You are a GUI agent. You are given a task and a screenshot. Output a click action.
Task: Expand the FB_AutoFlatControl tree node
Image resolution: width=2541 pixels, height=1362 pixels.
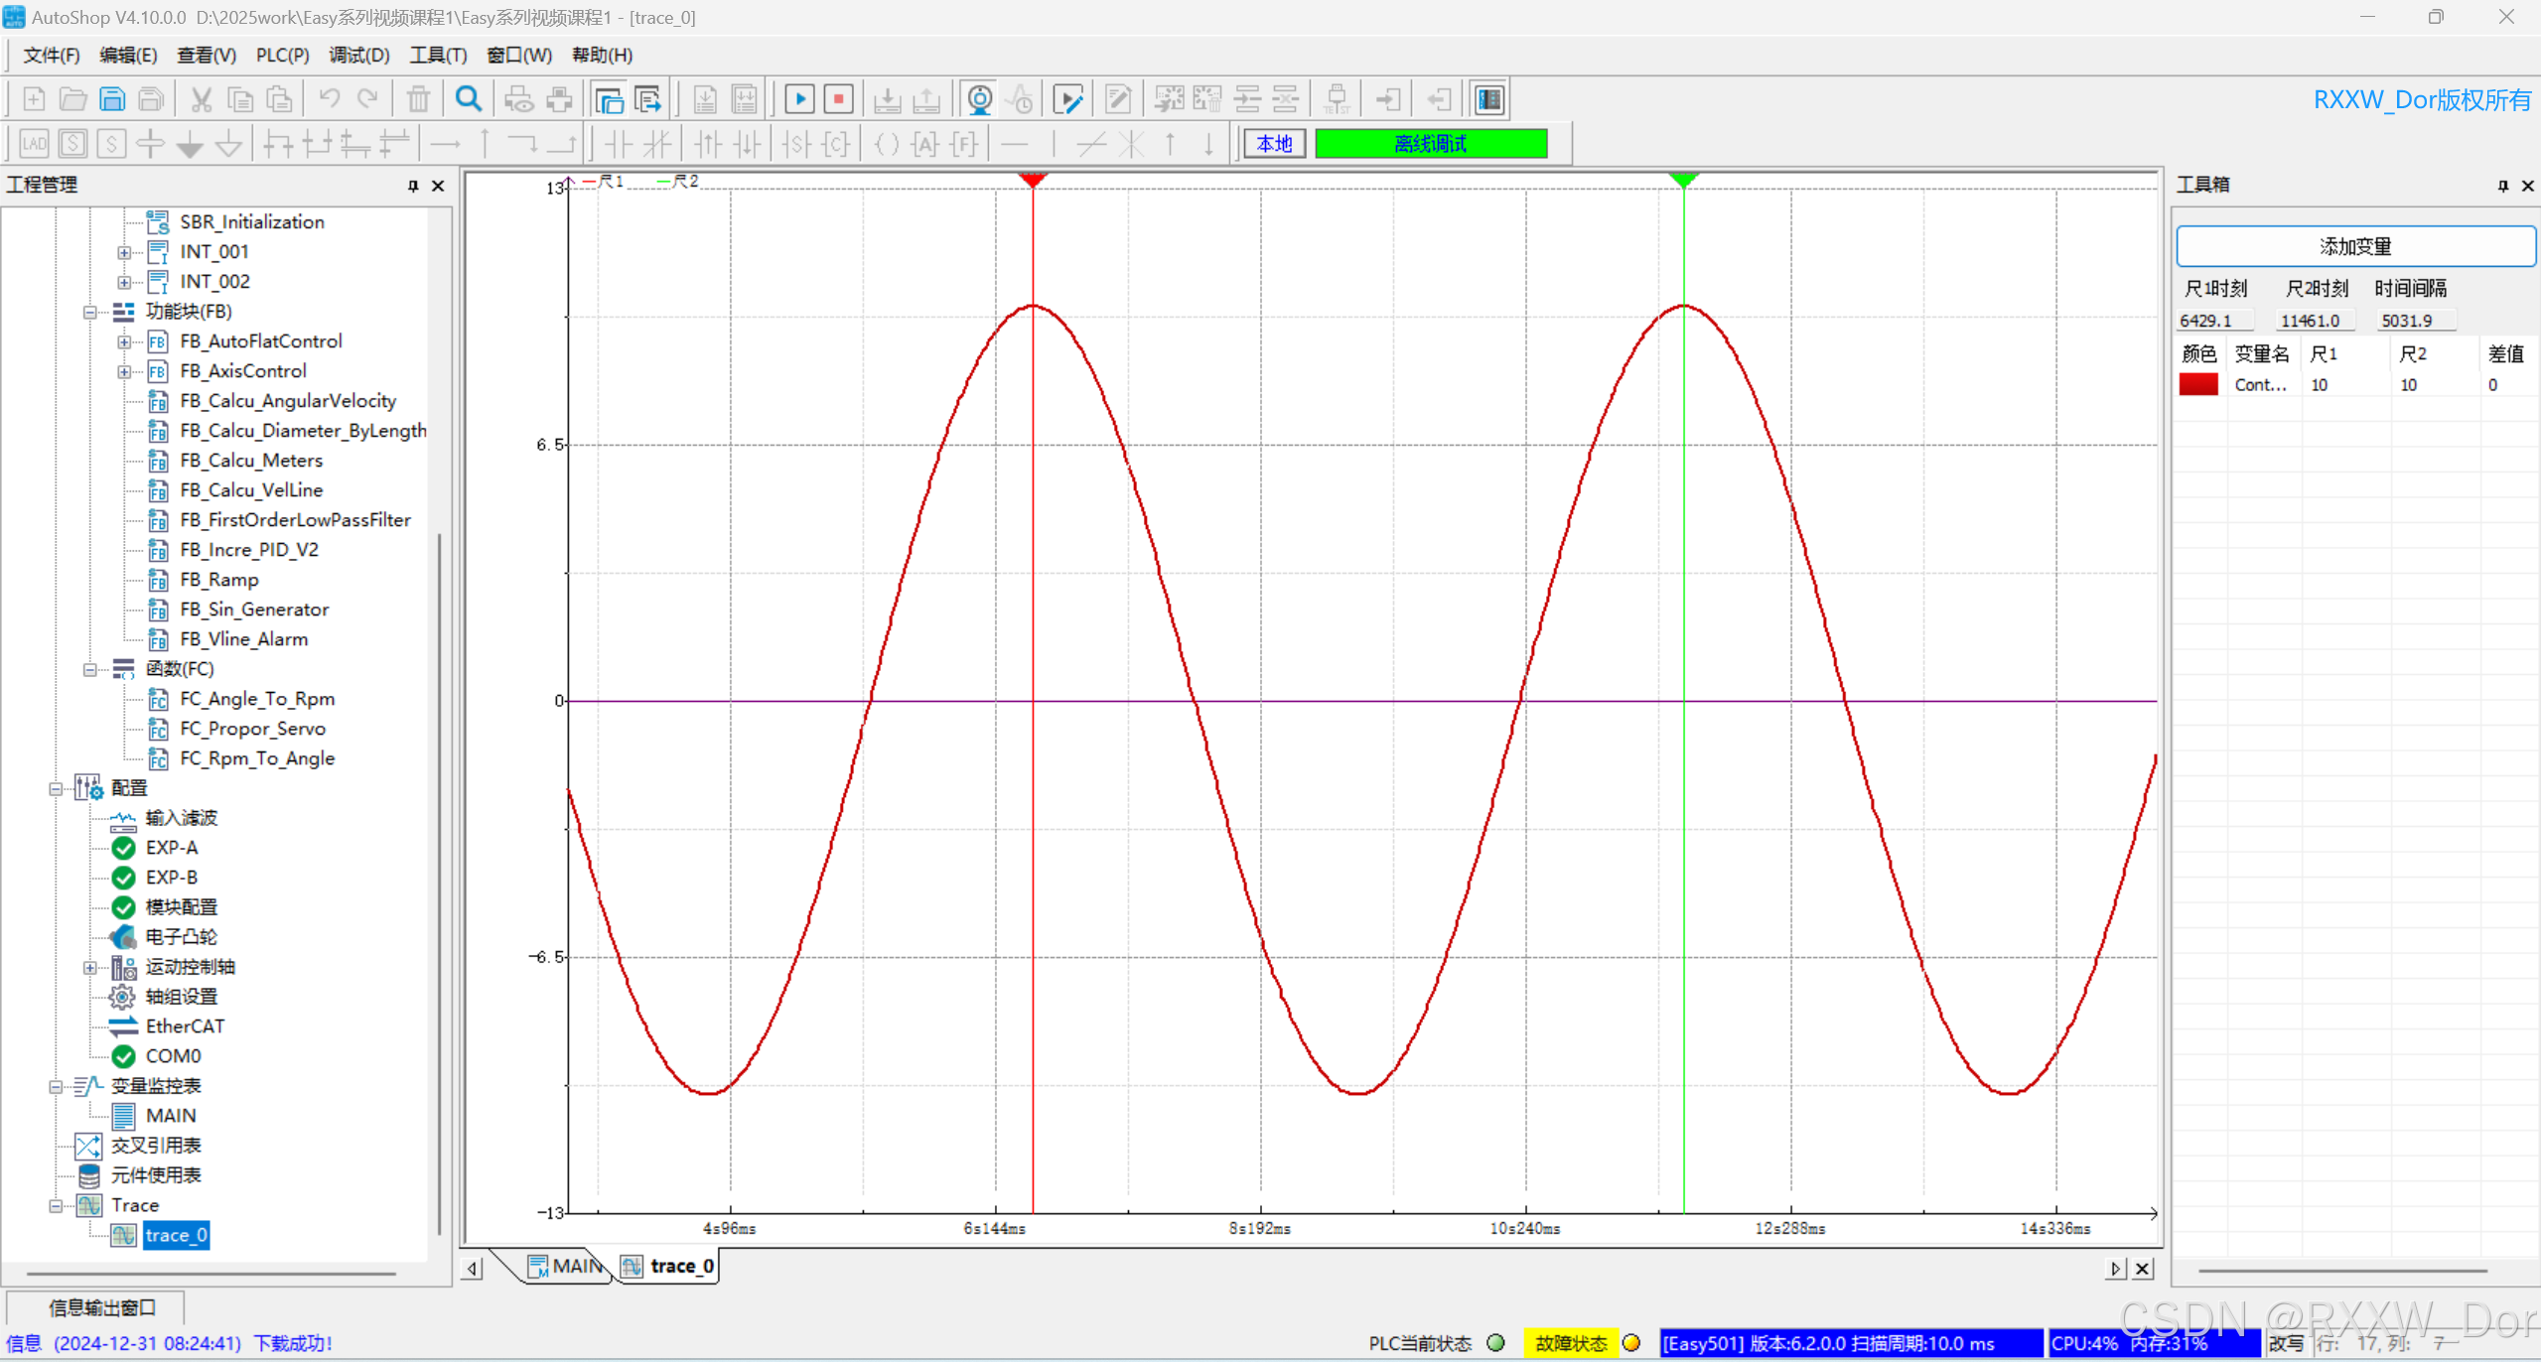click(124, 341)
